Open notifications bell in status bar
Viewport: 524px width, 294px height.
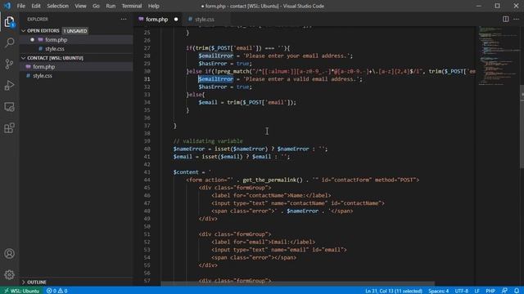(517, 291)
